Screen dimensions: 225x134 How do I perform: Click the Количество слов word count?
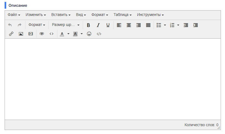coord(201,125)
